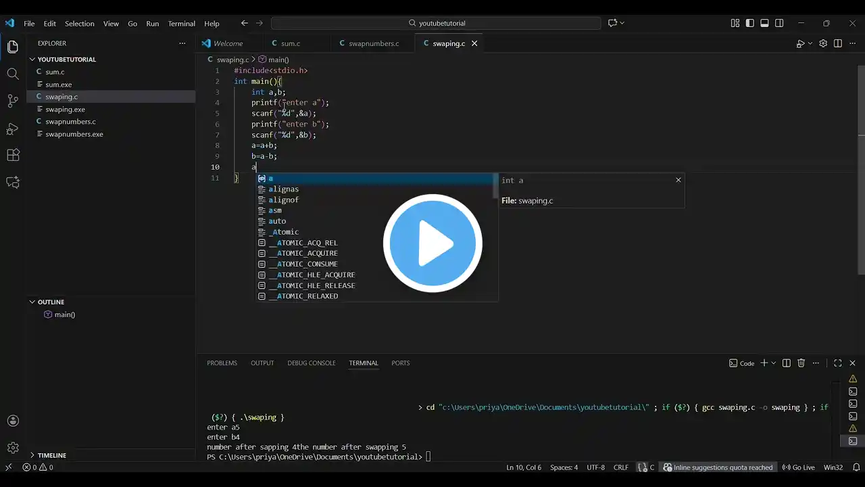This screenshot has width=865, height=487.
Task: Maximize the terminal panel size
Action: 837,363
